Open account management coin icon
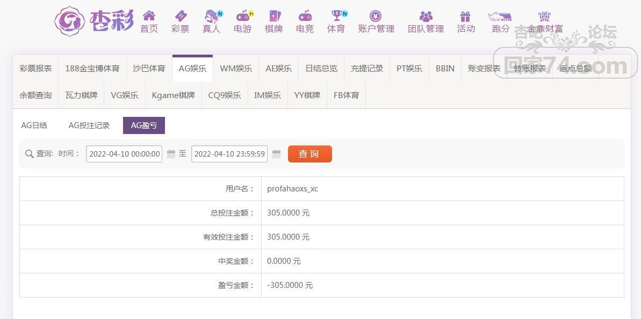The width and height of the screenshot is (641, 319). (x=376, y=16)
